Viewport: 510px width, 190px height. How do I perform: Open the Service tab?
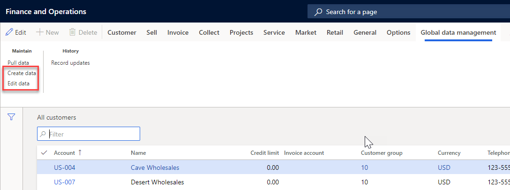click(x=274, y=32)
